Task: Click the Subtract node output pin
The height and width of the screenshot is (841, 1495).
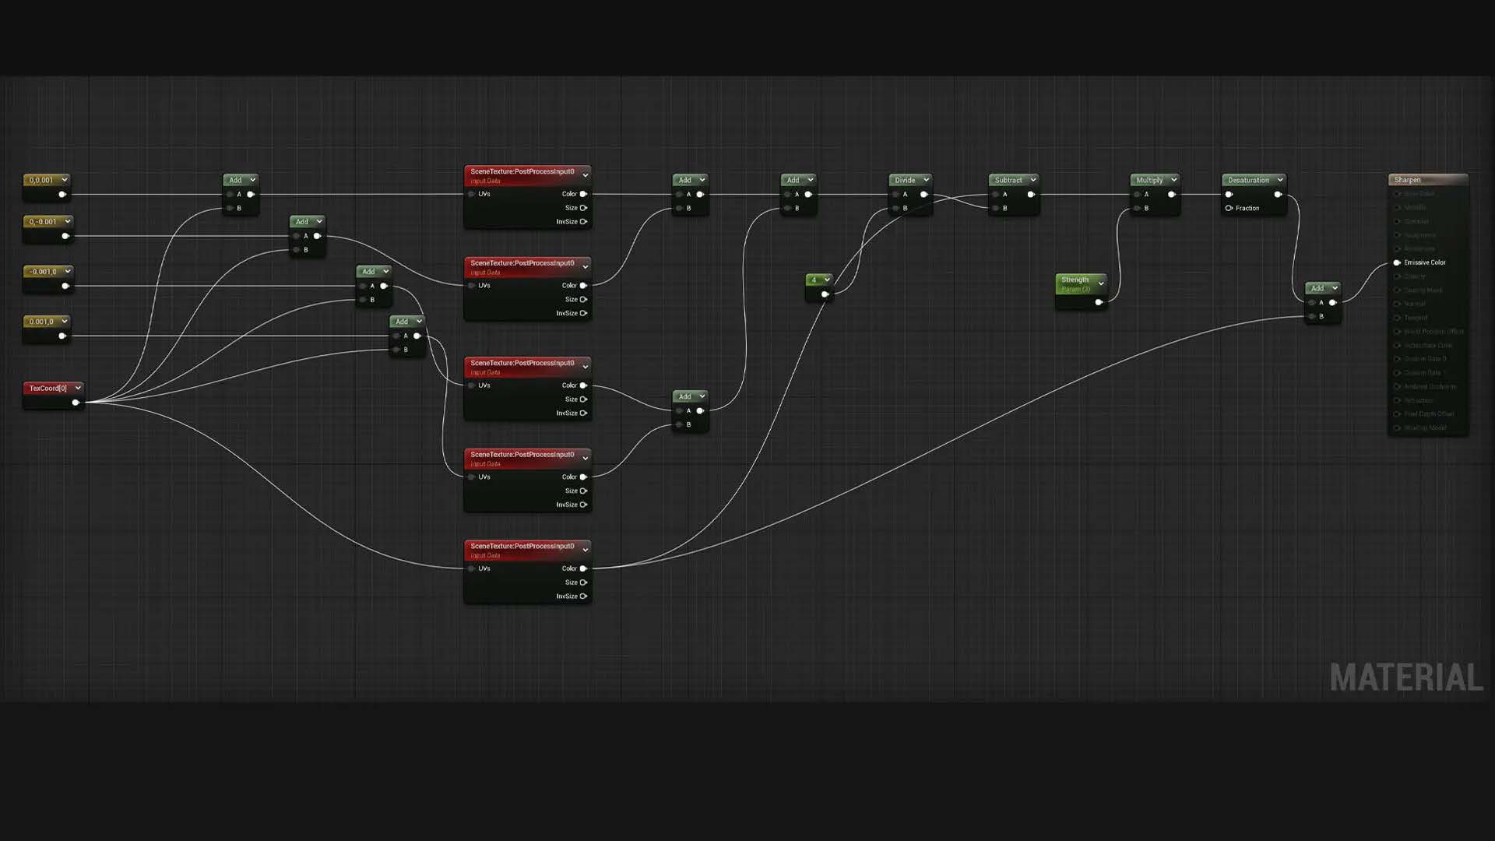Action: coord(1031,195)
